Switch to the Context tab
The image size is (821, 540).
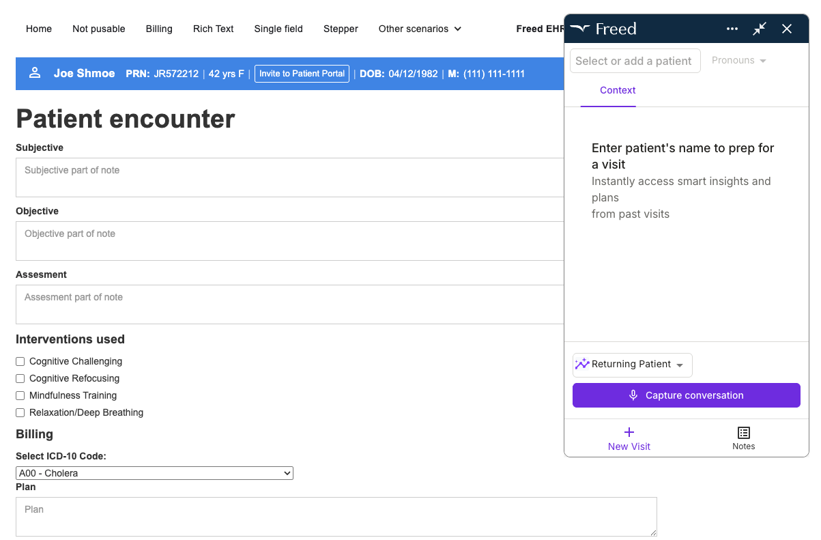(617, 90)
